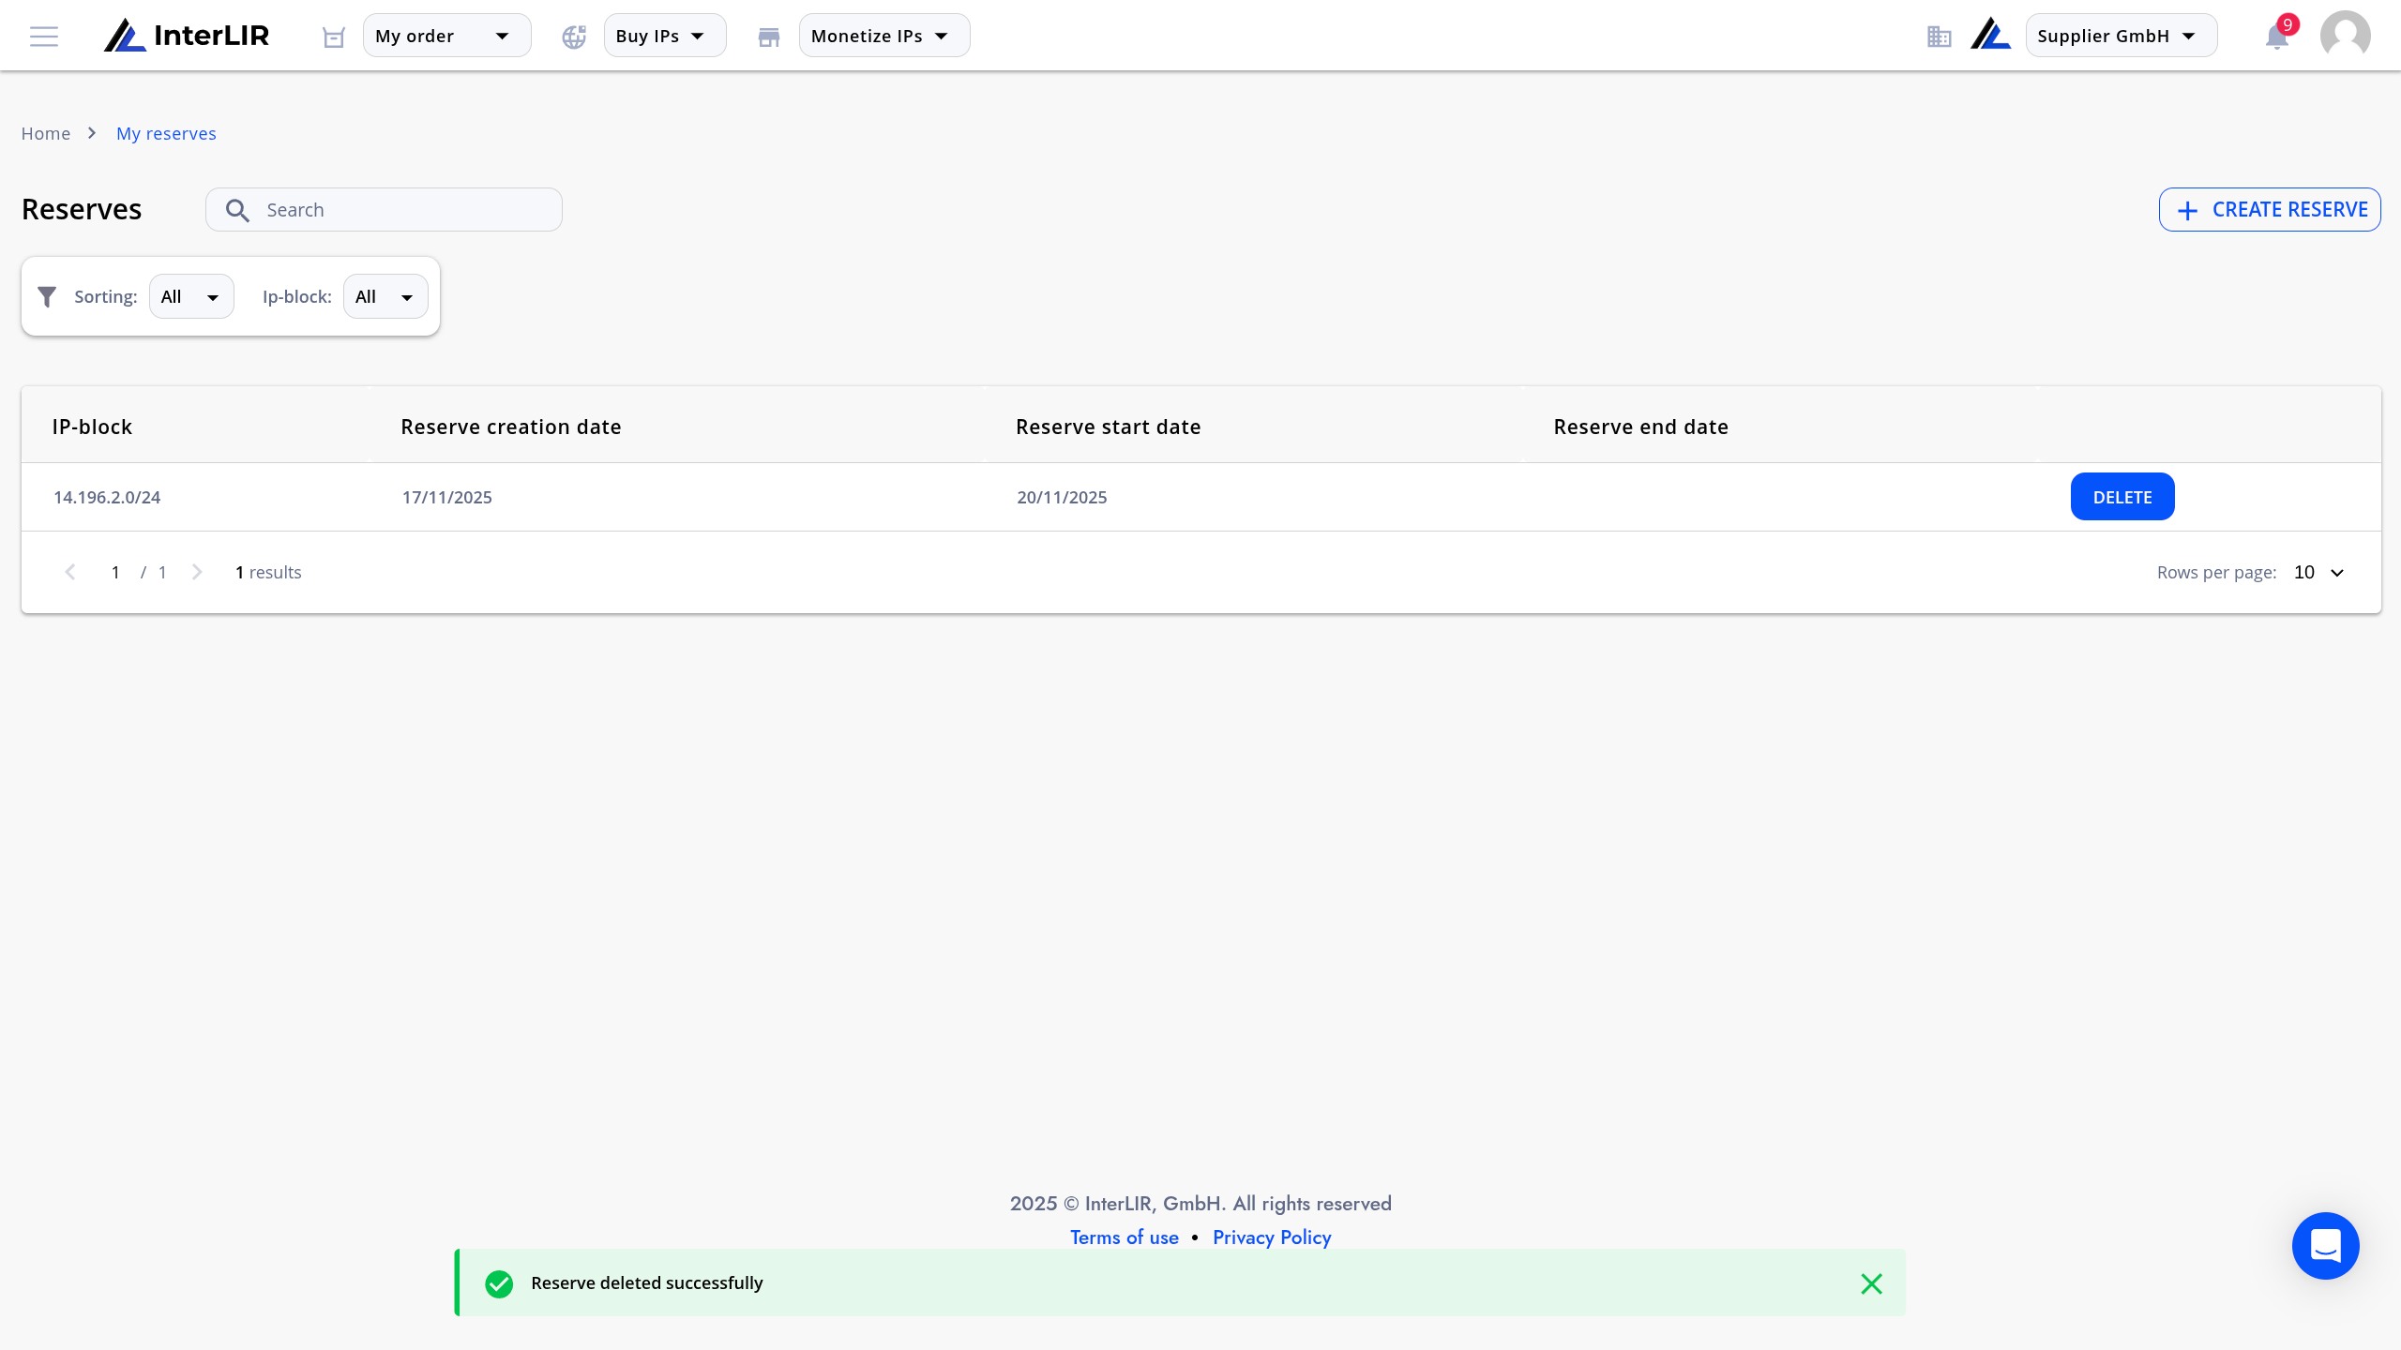The image size is (2401, 1350).
Task: Open the hamburger navigation menu
Action: (x=44, y=37)
